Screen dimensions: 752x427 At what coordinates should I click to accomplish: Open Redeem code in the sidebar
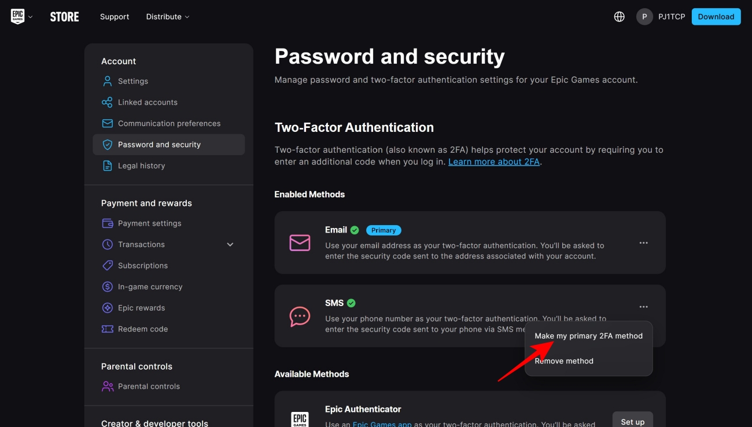(x=168, y=329)
